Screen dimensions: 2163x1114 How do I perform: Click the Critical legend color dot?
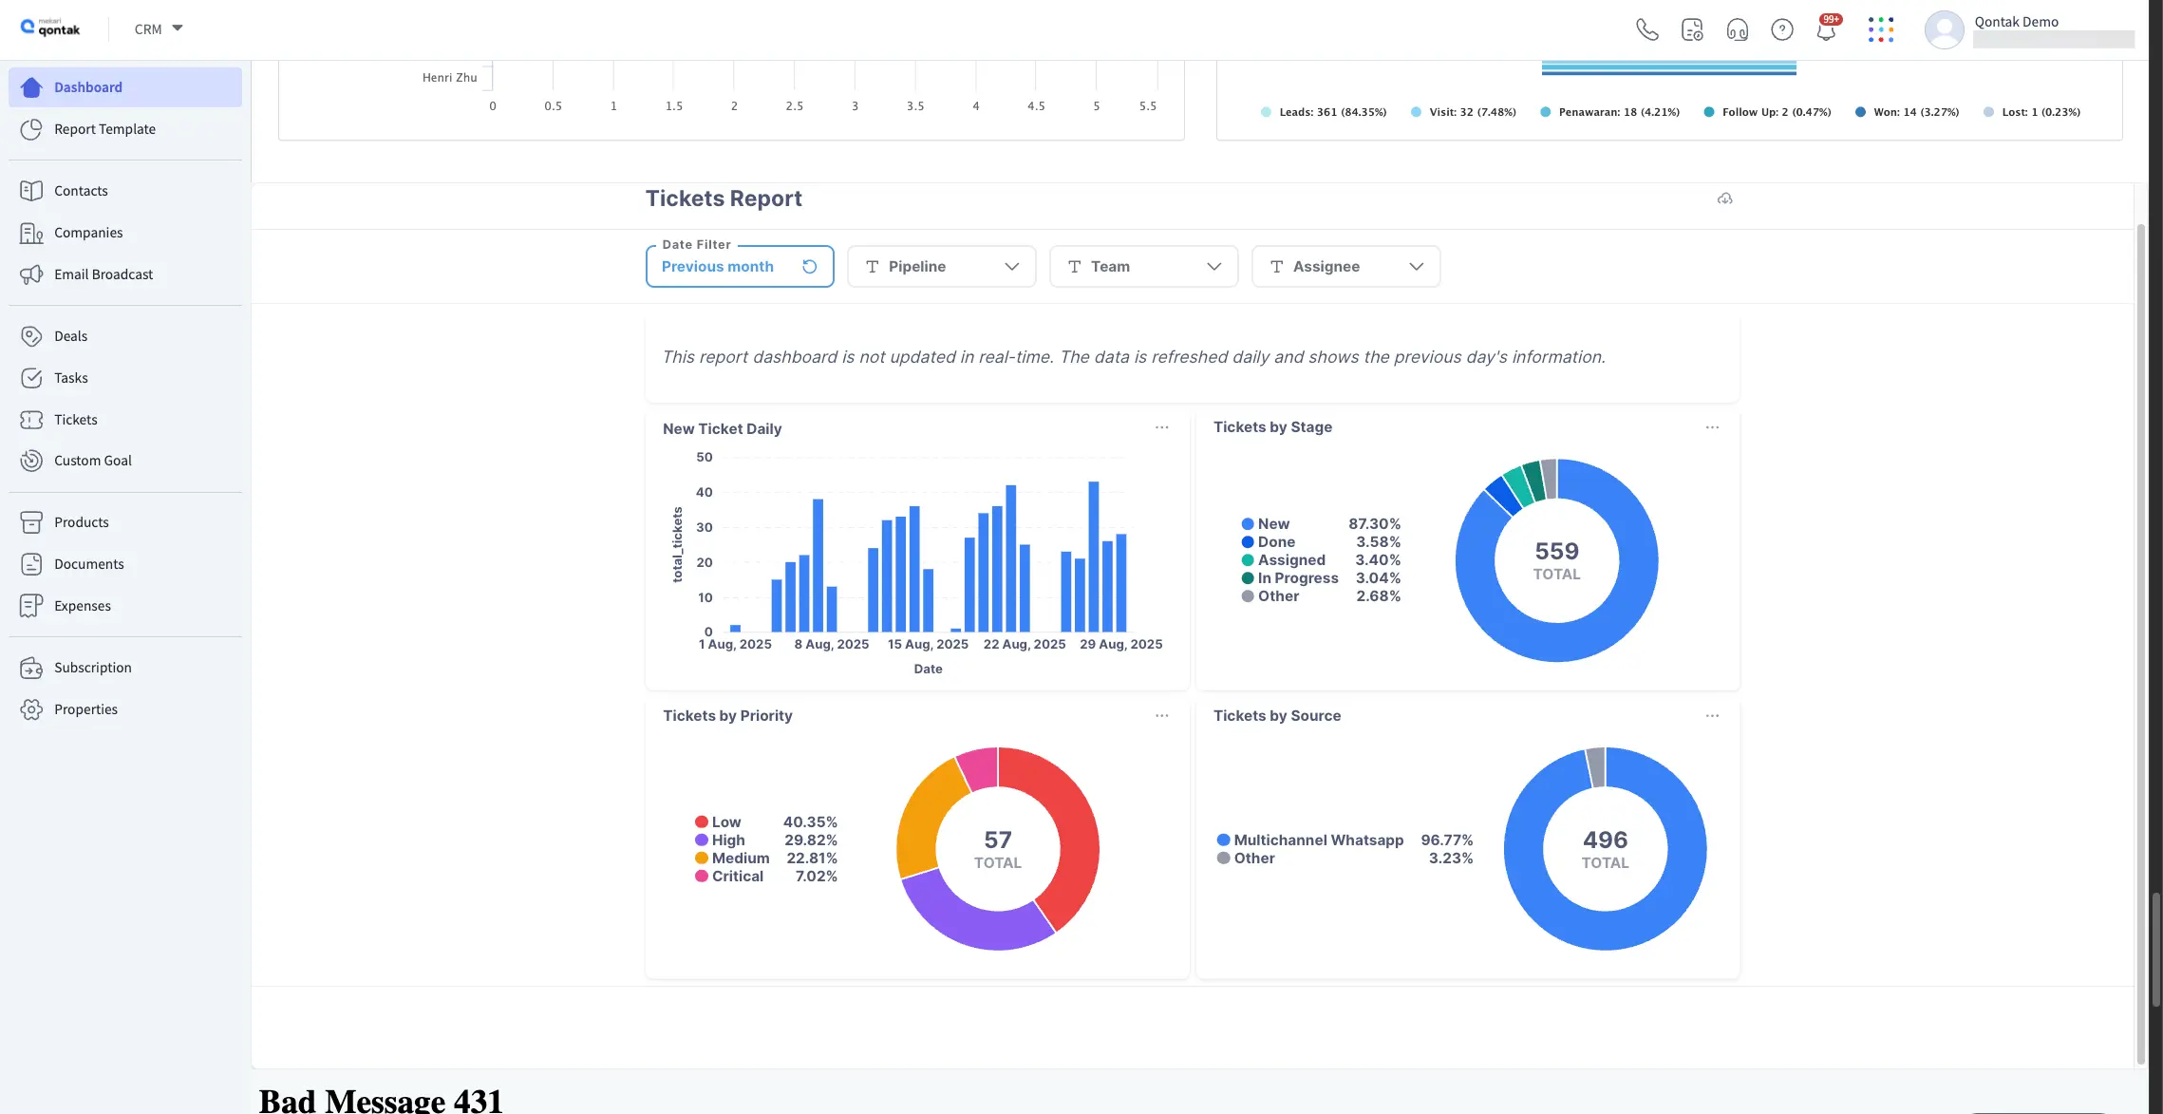click(x=702, y=877)
